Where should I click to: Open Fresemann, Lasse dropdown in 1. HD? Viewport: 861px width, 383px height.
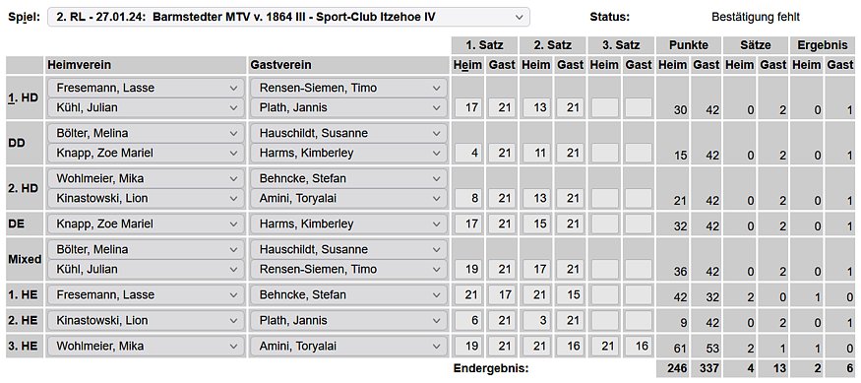pyautogui.click(x=146, y=88)
